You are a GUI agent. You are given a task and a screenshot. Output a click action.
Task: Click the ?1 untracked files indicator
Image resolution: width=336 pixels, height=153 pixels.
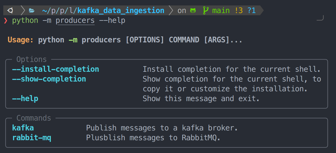(x=252, y=11)
